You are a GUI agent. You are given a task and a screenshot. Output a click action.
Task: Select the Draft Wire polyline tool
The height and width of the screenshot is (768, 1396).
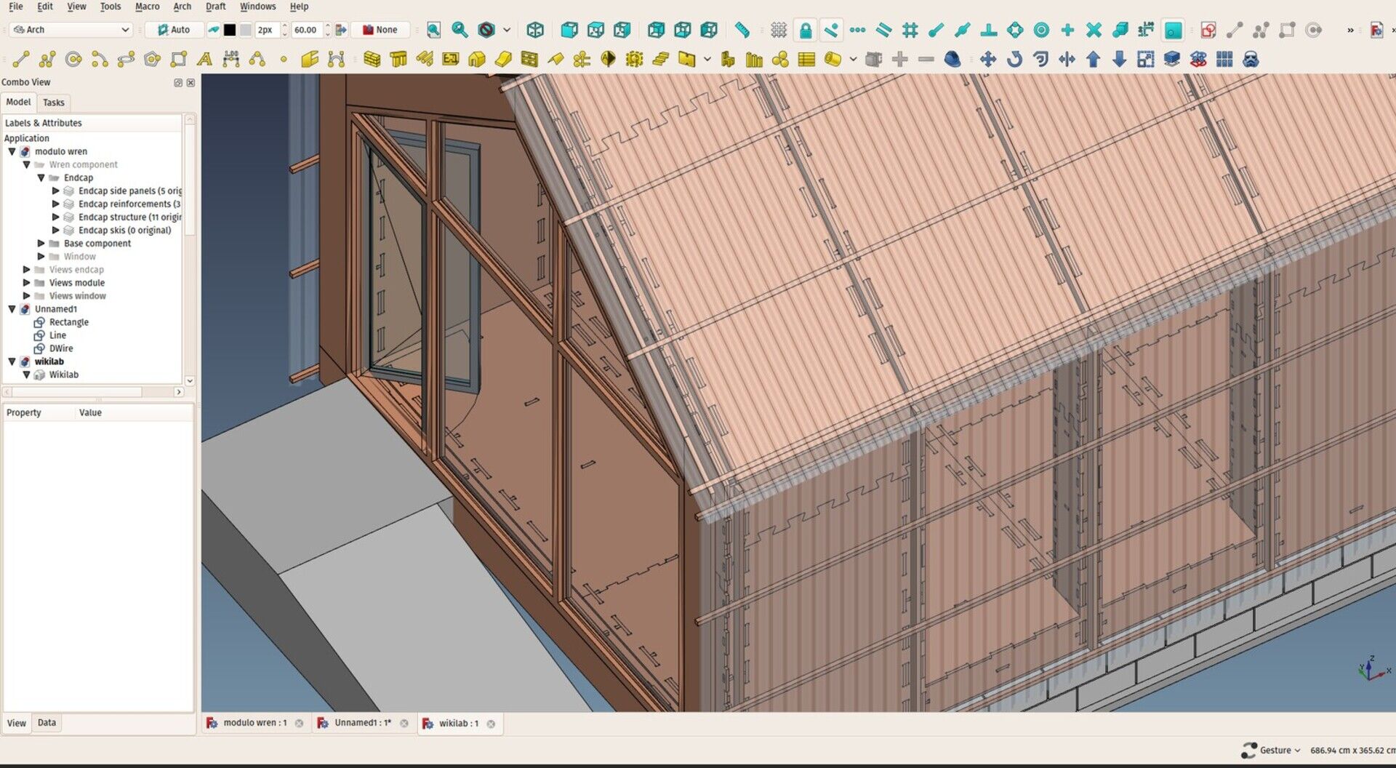point(47,60)
